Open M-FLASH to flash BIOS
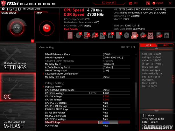Viewport: 175px width, 131px height. [x=18, y=116]
